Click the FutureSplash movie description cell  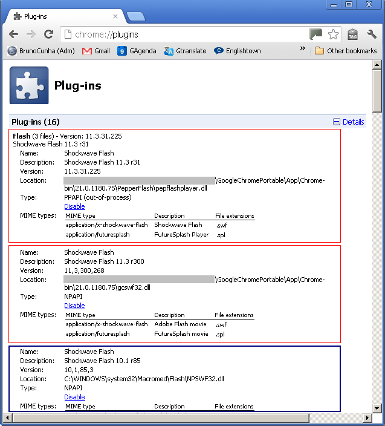coord(181,333)
